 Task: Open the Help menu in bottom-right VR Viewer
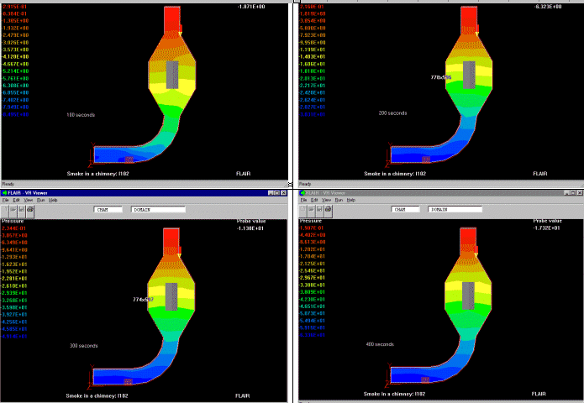(351, 200)
